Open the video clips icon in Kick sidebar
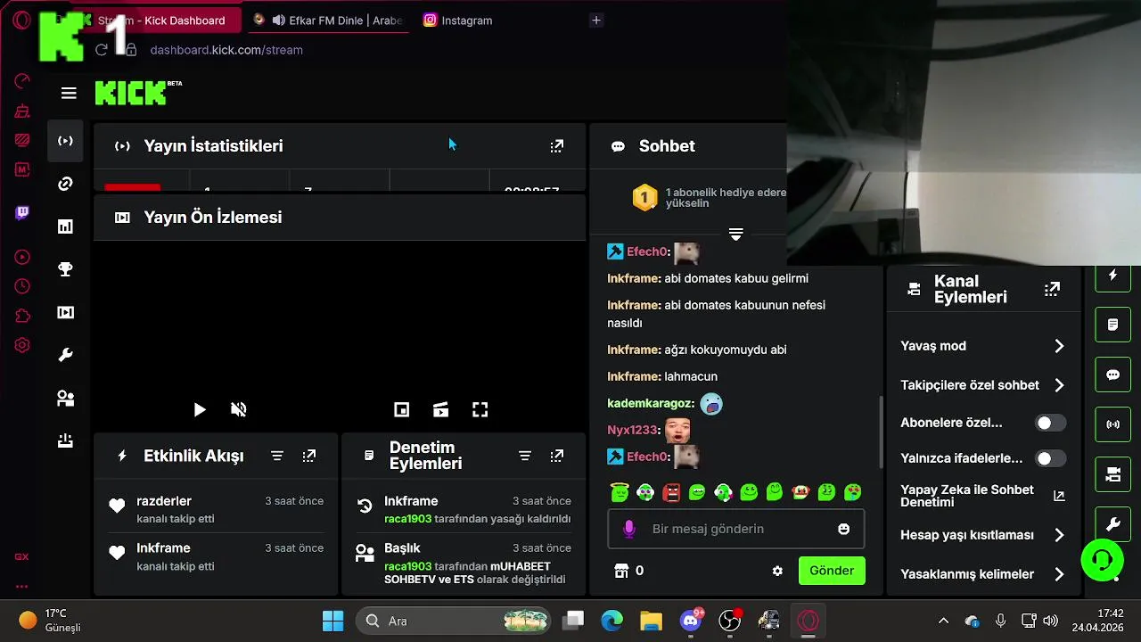This screenshot has height=642, width=1141. point(65,312)
